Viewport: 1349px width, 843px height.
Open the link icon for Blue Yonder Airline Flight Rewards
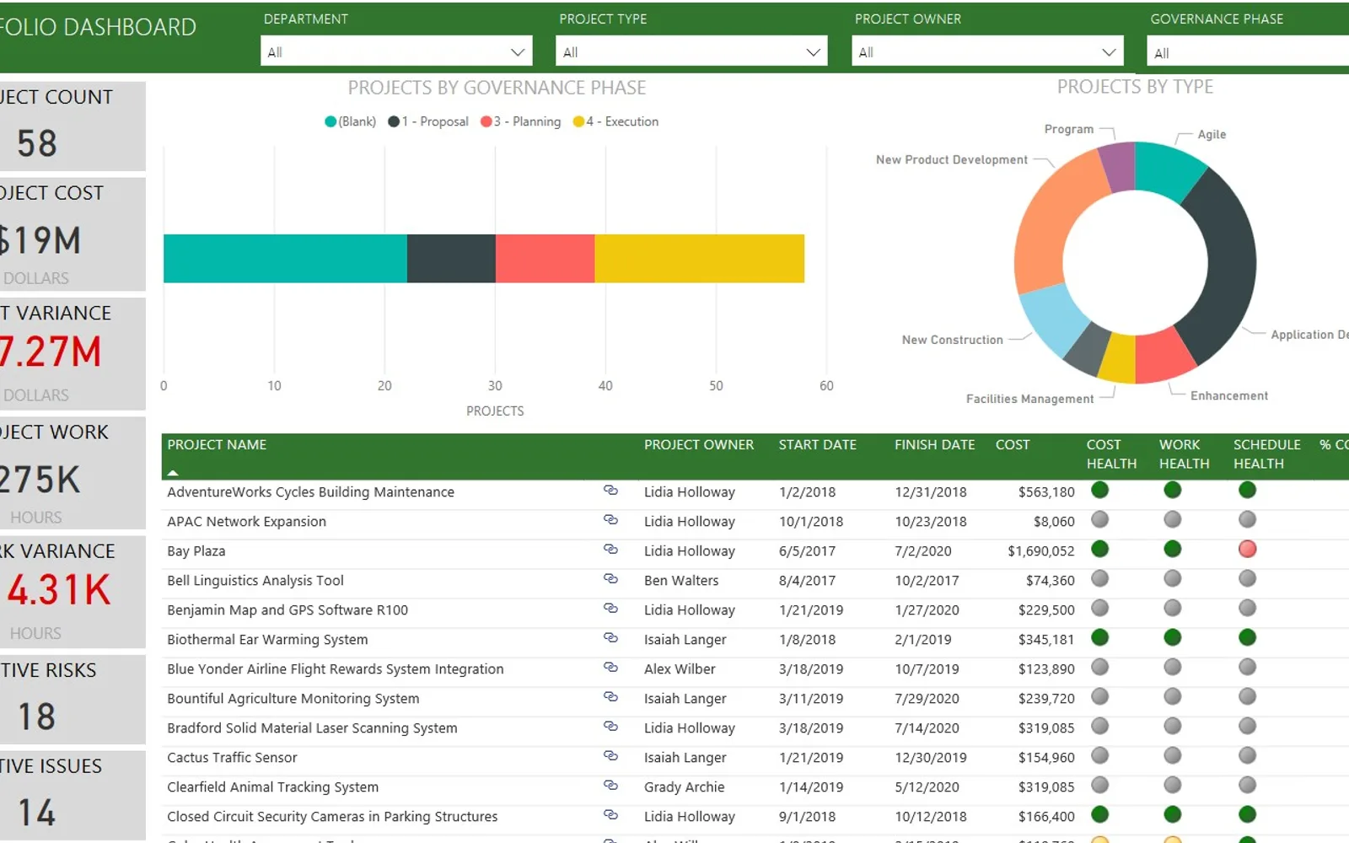point(610,668)
